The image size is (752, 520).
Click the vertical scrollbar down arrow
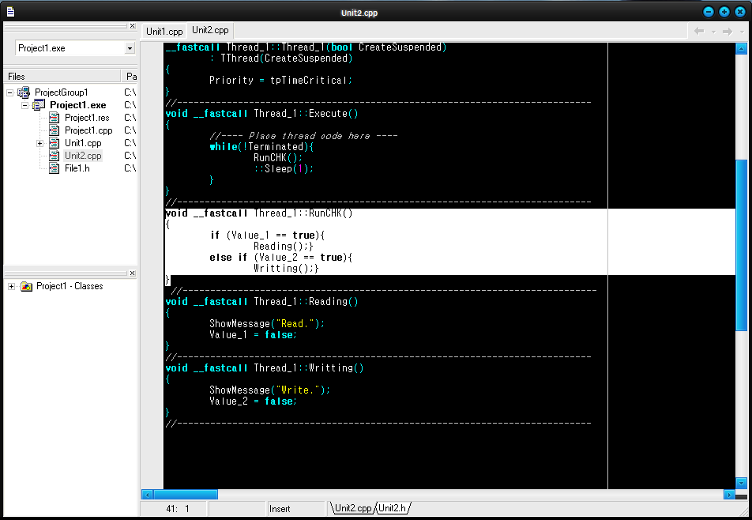tap(741, 483)
